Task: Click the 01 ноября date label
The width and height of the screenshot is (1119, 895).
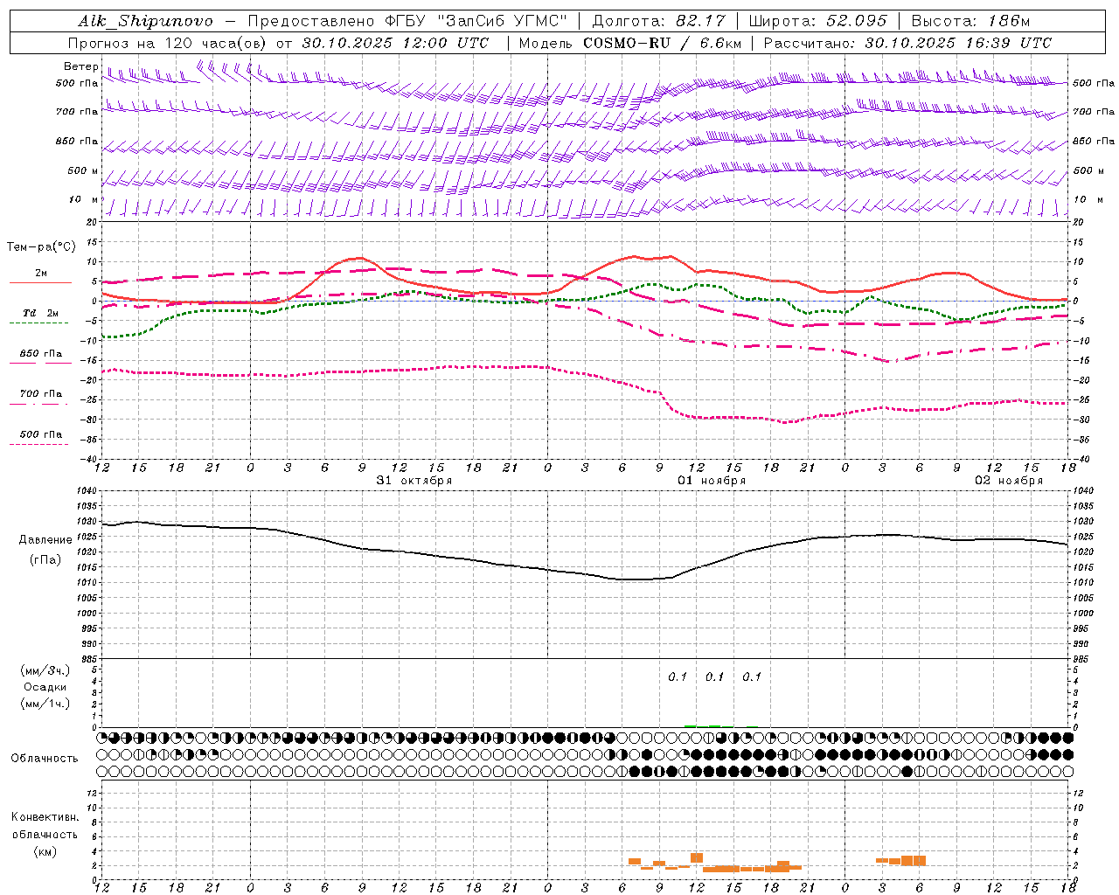Action: pyautogui.click(x=712, y=481)
